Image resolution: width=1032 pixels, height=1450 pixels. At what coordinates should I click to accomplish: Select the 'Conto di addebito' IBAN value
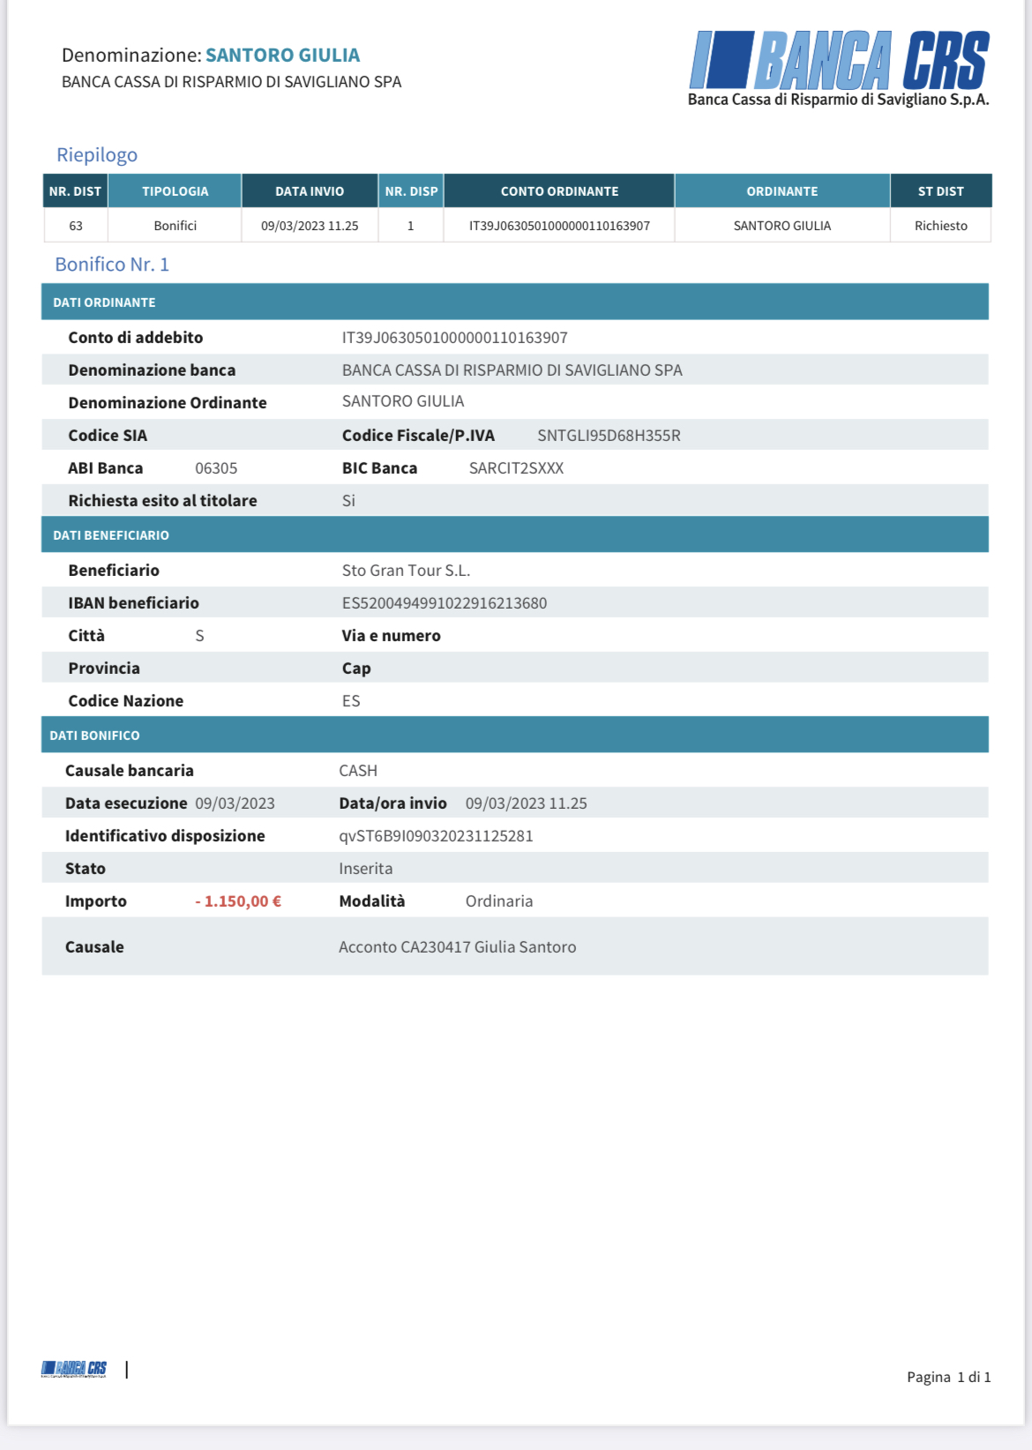pos(455,338)
